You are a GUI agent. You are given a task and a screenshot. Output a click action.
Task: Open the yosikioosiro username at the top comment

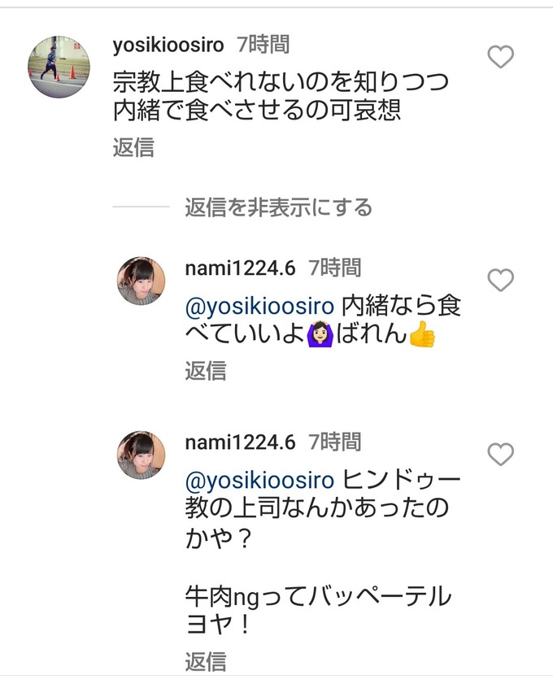[x=168, y=44]
